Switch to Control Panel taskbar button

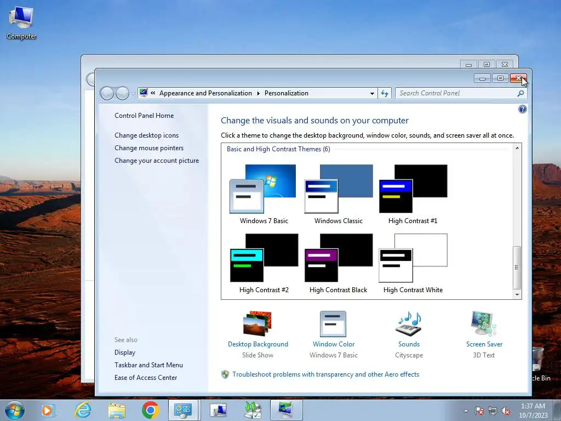click(x=183, y=410)
